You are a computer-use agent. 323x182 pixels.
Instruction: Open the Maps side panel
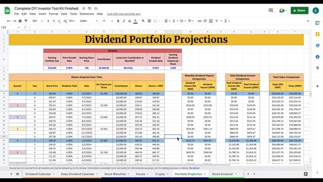[317, 68]
